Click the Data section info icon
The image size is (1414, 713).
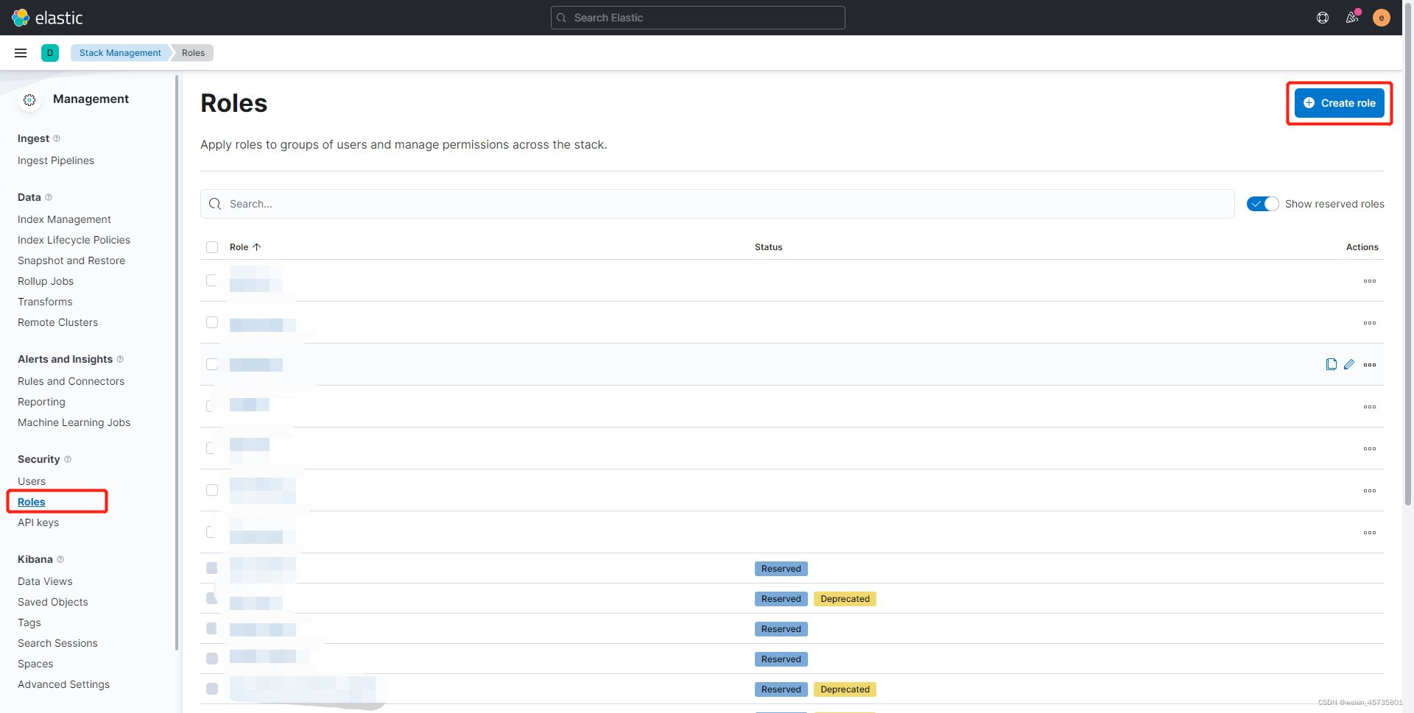coord(49,197)
